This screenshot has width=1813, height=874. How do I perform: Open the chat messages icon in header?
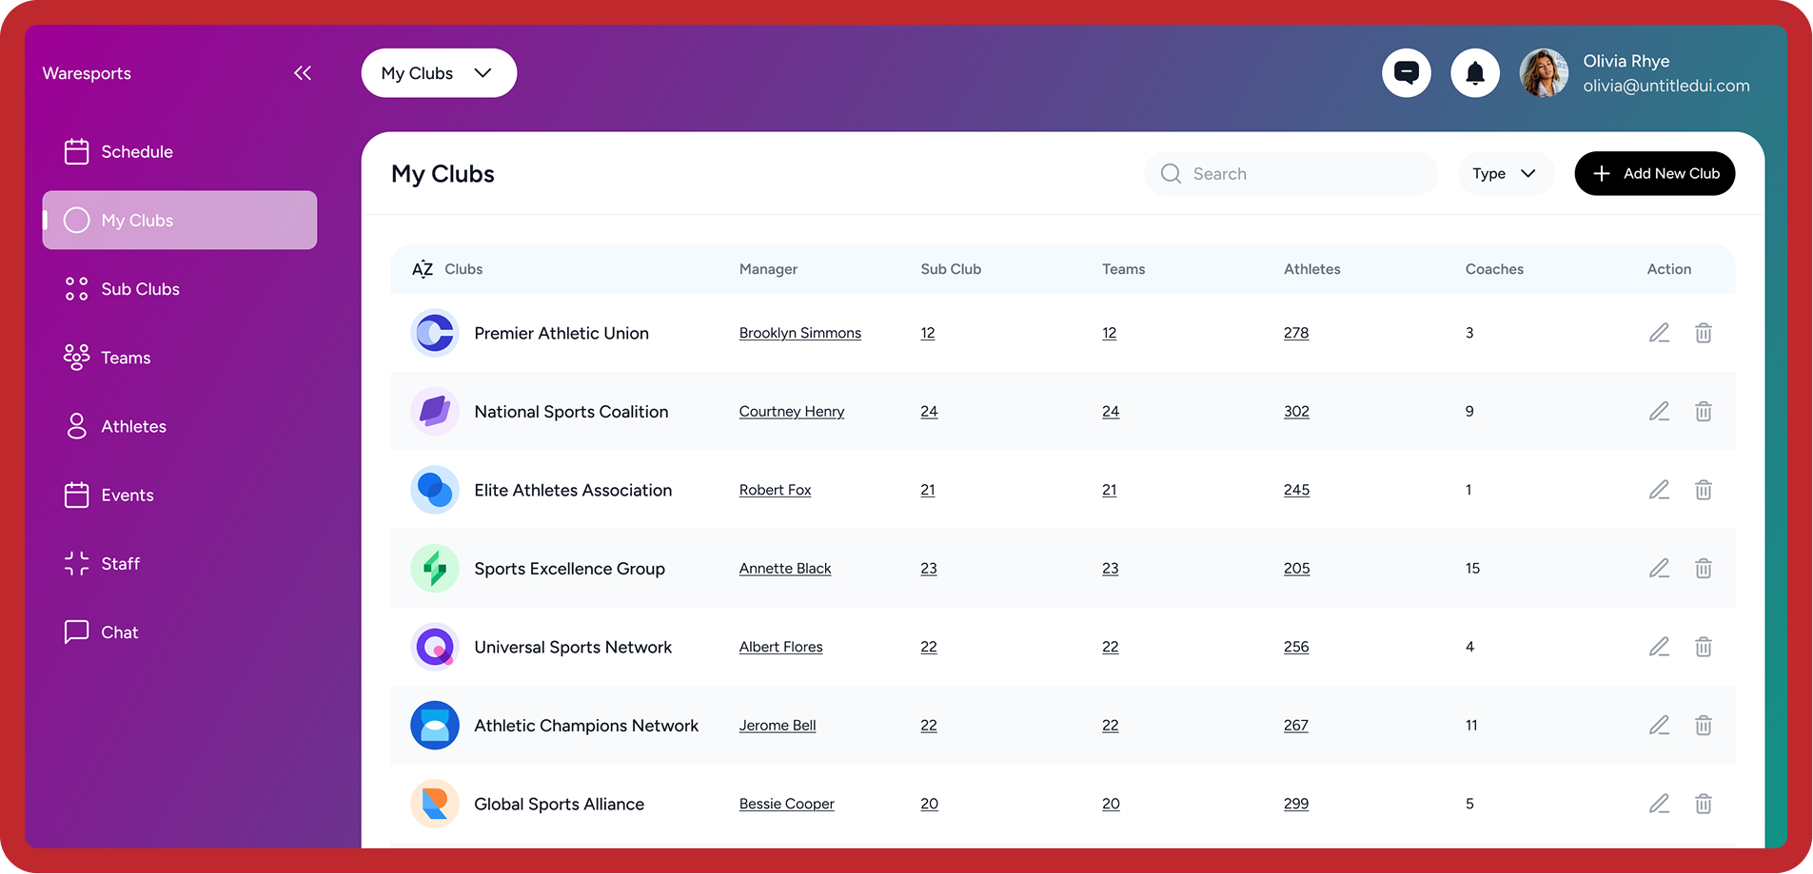point(1406,73)
